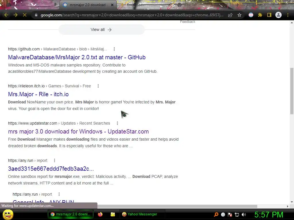
Task: Open more options for UpdateStar result
Action: [117, 123]
